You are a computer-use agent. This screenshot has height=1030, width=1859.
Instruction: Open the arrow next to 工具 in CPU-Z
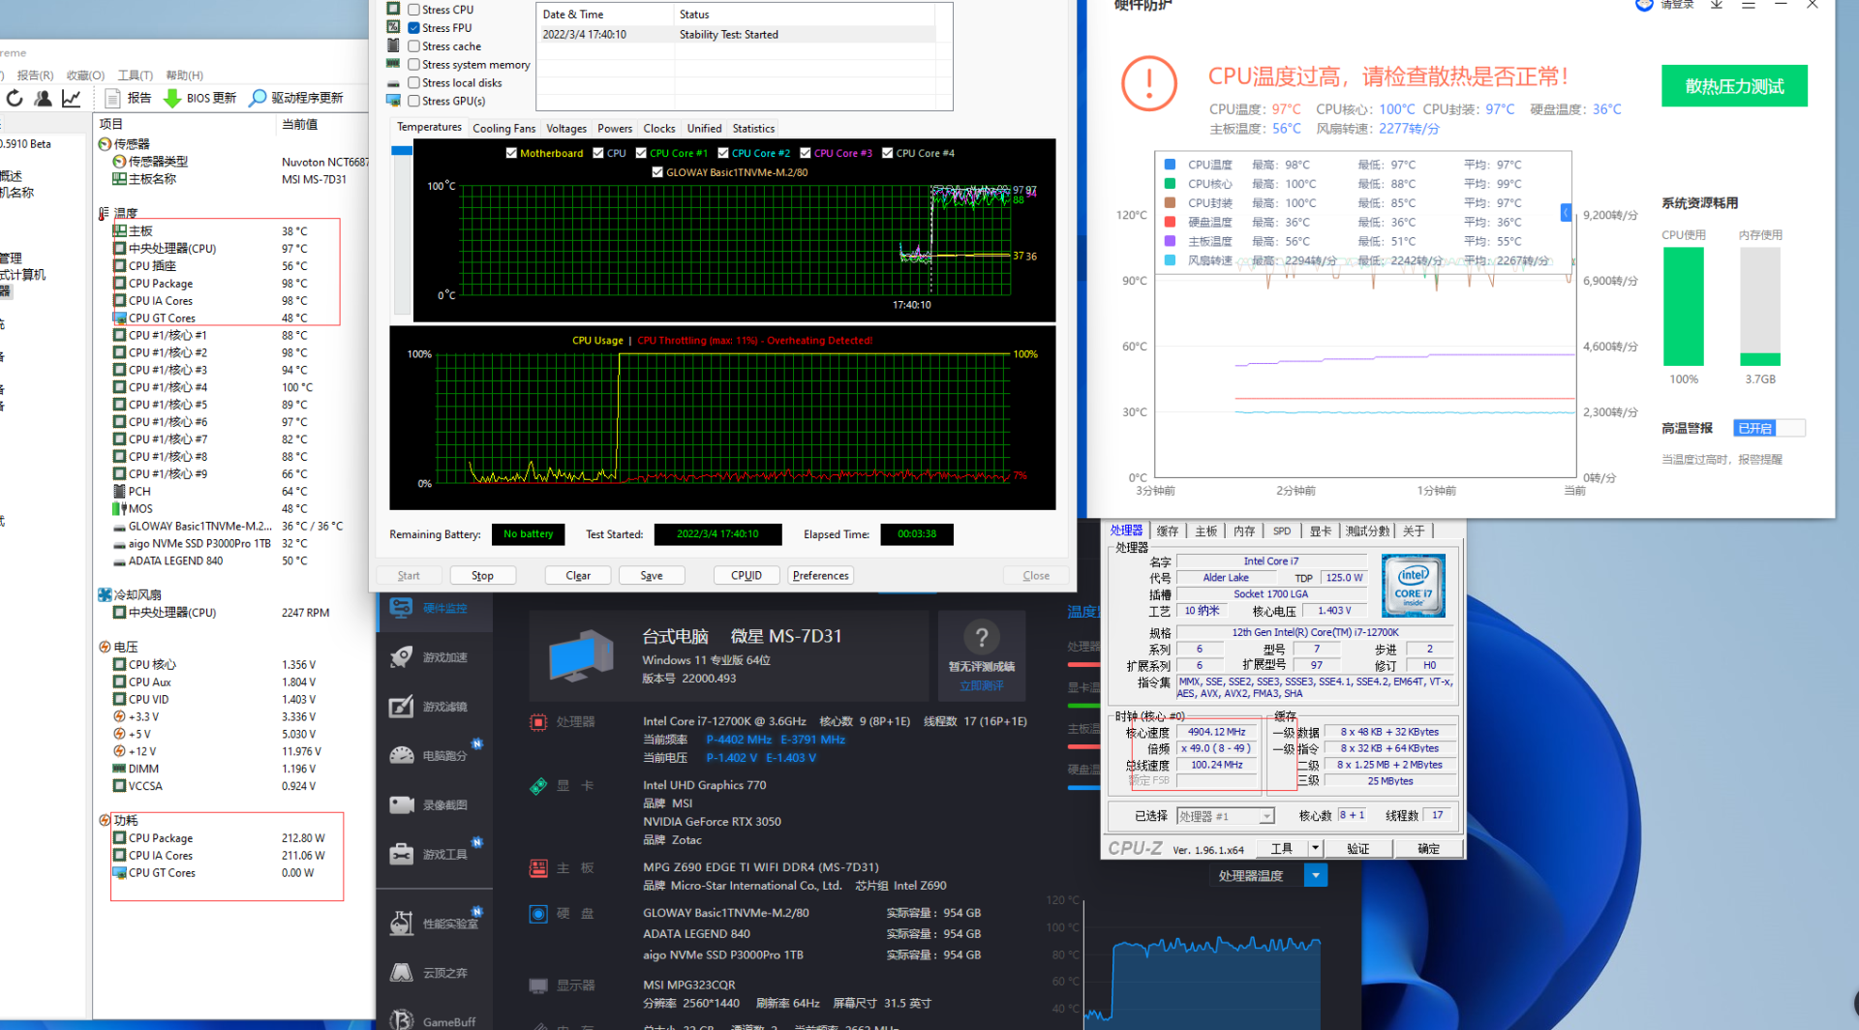1315,848
